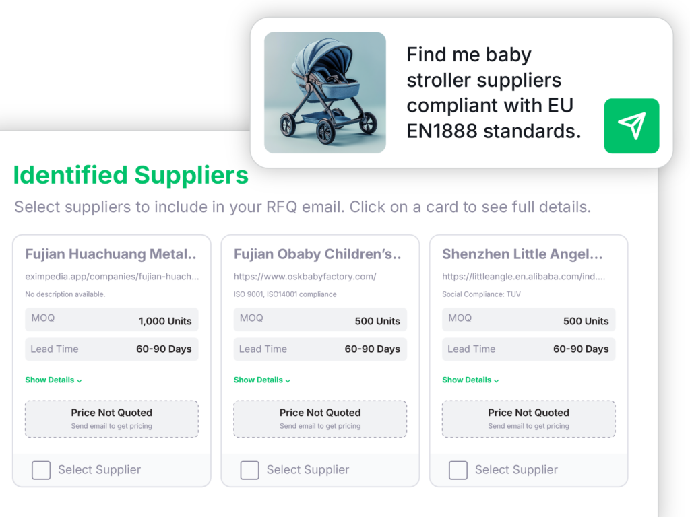Viewport: 690px width, 517px height.
Task: Expand Show Details on Fujian Obaby card
Action: [x=262, y=380]
